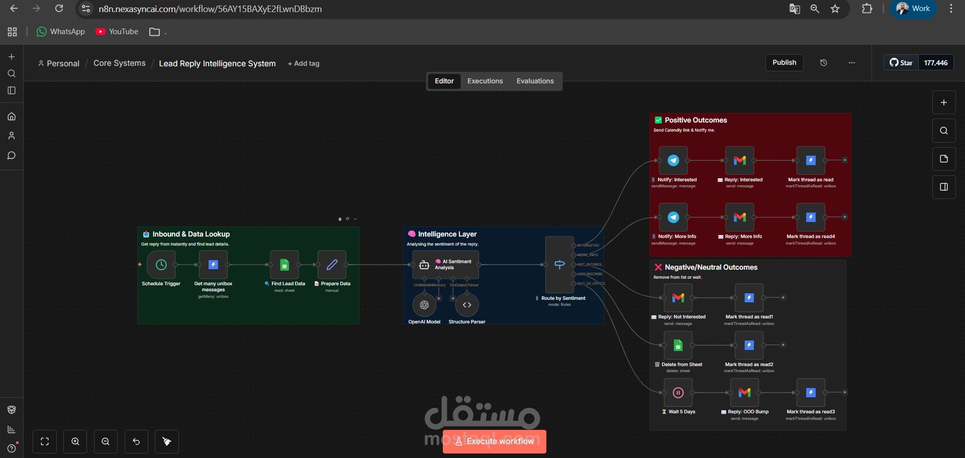Open the Core Systems folder breadcrumb
The height and width of the screenshot is (458, 965).
[120, 63]
